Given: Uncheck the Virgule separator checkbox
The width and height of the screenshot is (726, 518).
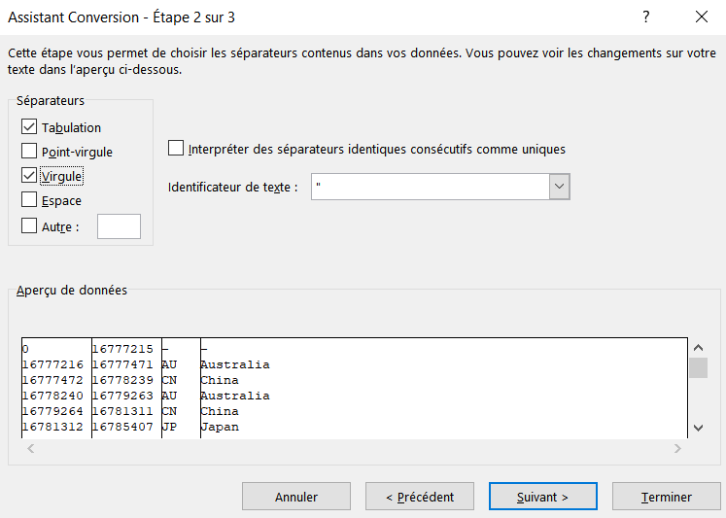Looking at the screenshot, I should pos(29,176).
